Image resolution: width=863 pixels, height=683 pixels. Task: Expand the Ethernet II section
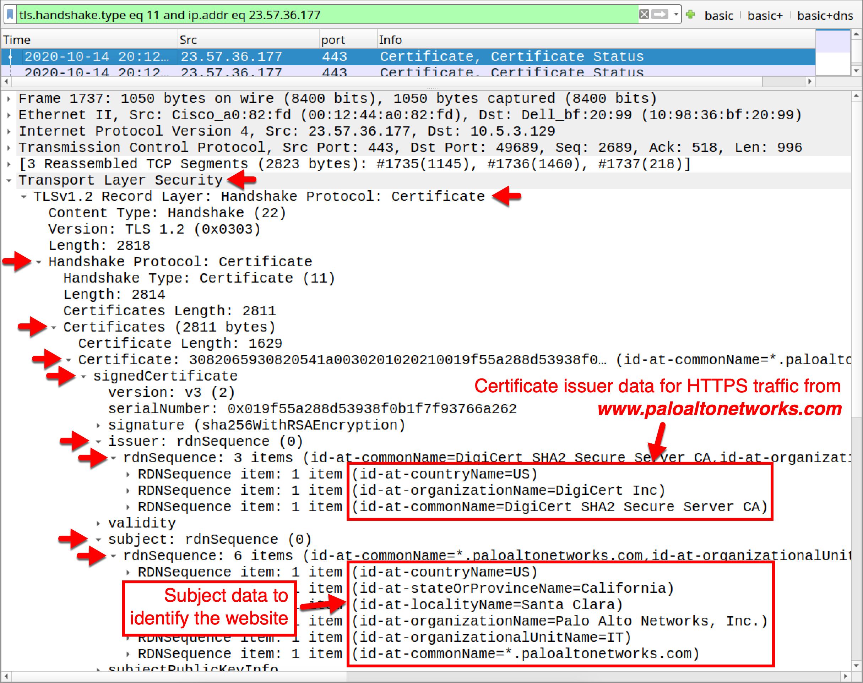click(9, 114)
